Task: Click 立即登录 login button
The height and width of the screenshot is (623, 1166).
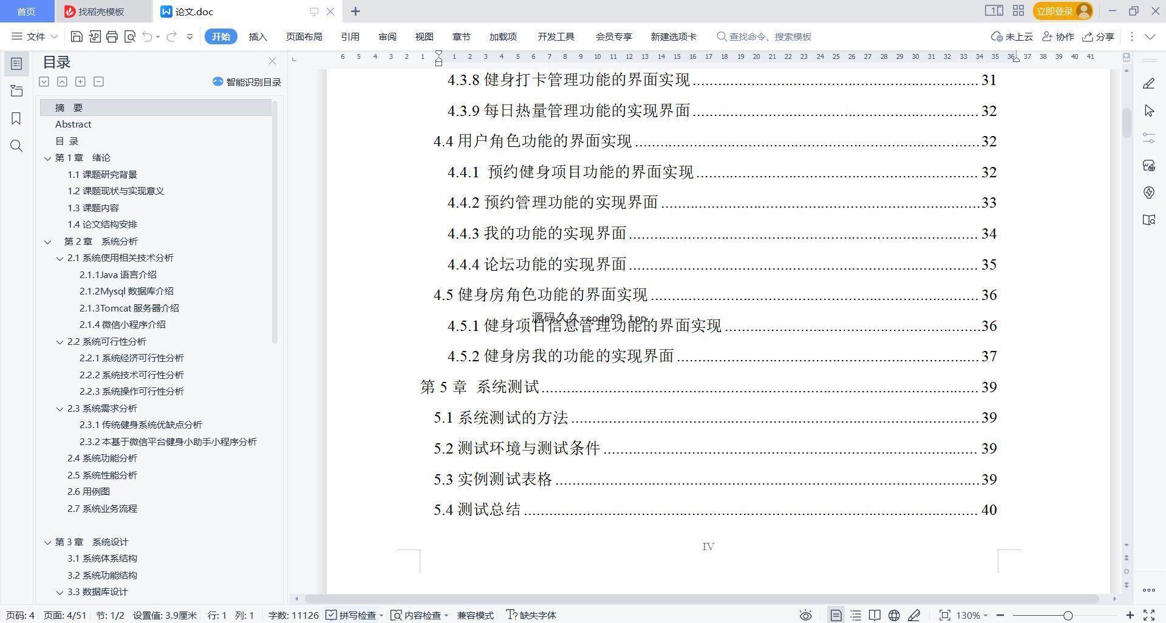Action: tap(1063, 11)
